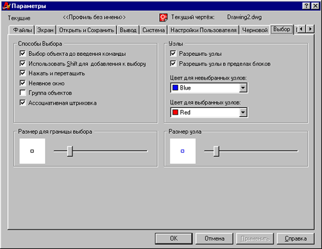Switch to the Файлы tab
This screenshot has height=249, width=322.
coord(23,30)
